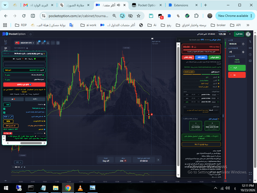Click the bot panel log up arrow
Screen dimensions: 257x193
click(4, 136)
